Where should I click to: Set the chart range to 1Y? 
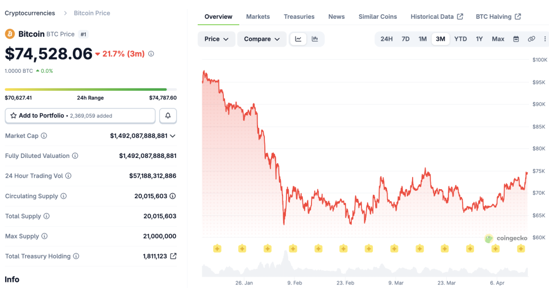(x=479, y=39)
